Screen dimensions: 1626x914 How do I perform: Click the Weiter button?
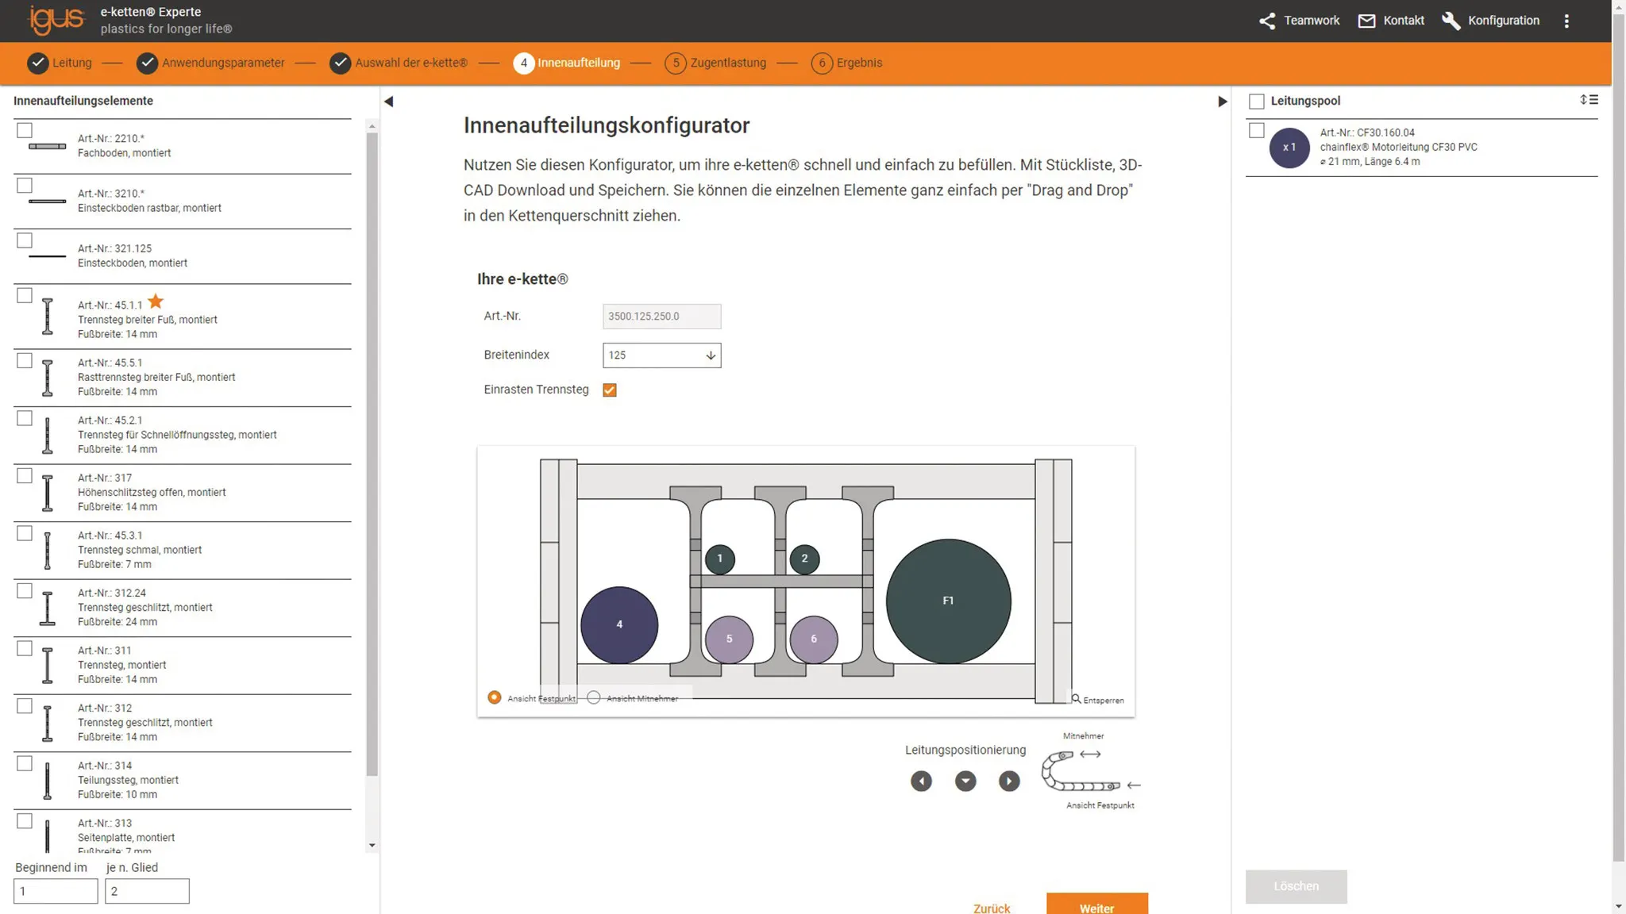pyautogui.click(x=1096, y=906)
